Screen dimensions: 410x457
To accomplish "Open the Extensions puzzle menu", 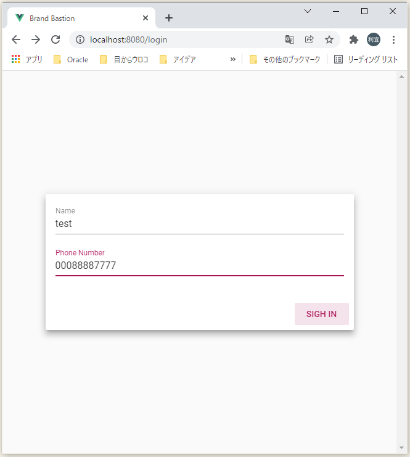I will (353, 39).
